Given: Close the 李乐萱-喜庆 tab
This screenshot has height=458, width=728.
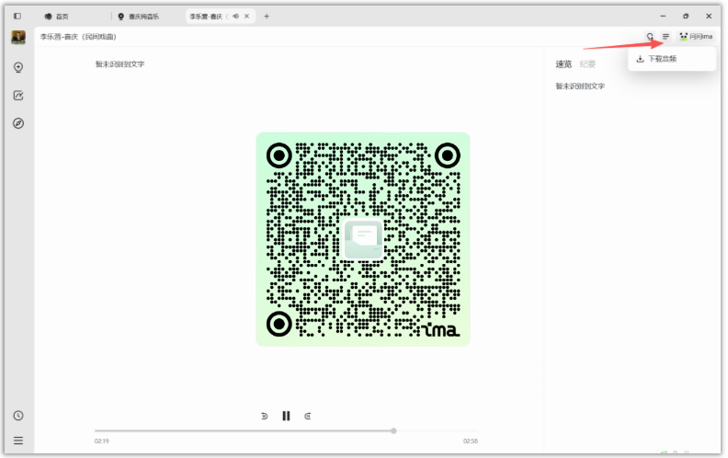Looking at the screenshot, I should point(247,17).
